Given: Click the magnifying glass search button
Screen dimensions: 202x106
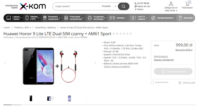Looking at the screenshot, I should (123, 6).
